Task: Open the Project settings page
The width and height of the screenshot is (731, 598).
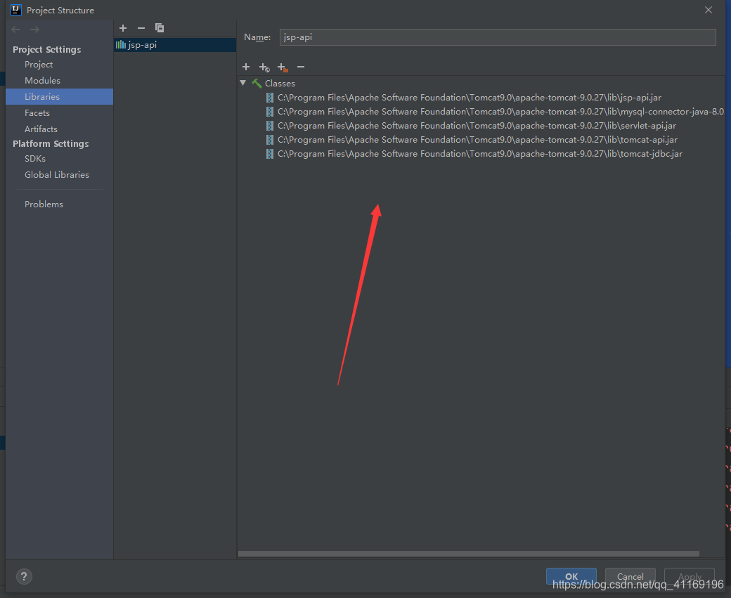Action: [x=39, y=65]
